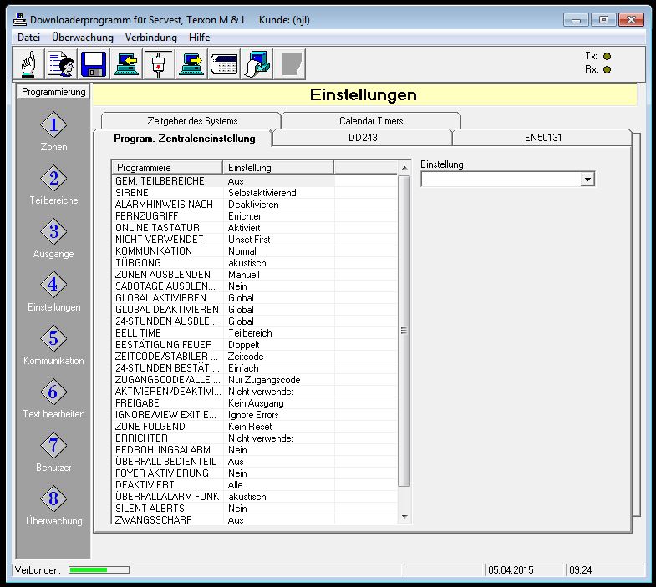Switch to the DD243 tab
Screen dimensions: 656x587
(363, 138)
